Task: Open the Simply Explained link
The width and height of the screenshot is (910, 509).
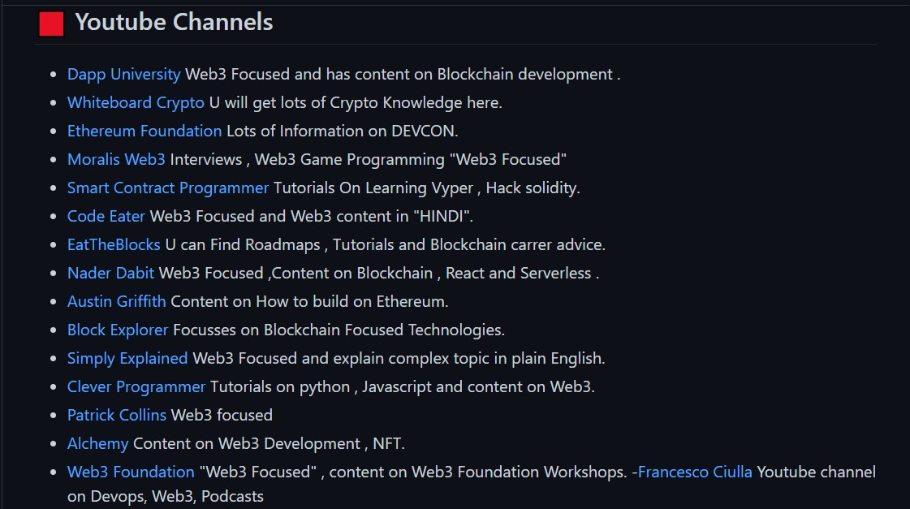Action: [127, 359]
